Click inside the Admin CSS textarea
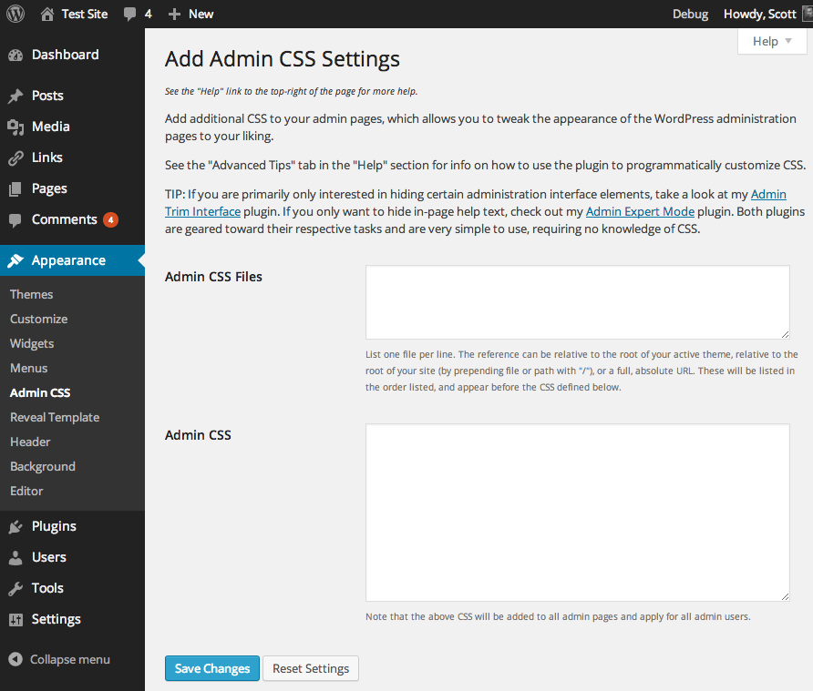This screenshot has width=813, height=691. [x=578, y=513]
